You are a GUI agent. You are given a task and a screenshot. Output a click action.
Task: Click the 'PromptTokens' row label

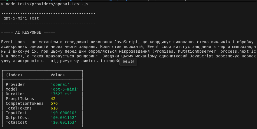20,99
